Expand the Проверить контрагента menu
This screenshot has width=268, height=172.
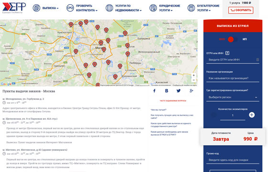(82, 8)
